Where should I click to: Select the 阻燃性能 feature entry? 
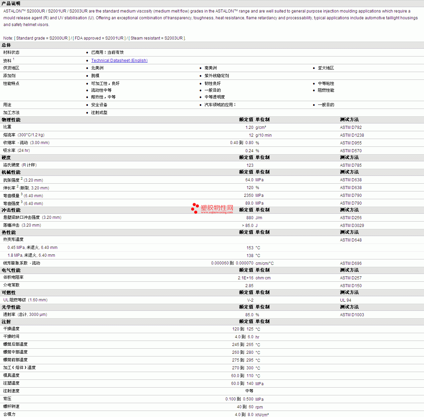[x=326, y=90]
